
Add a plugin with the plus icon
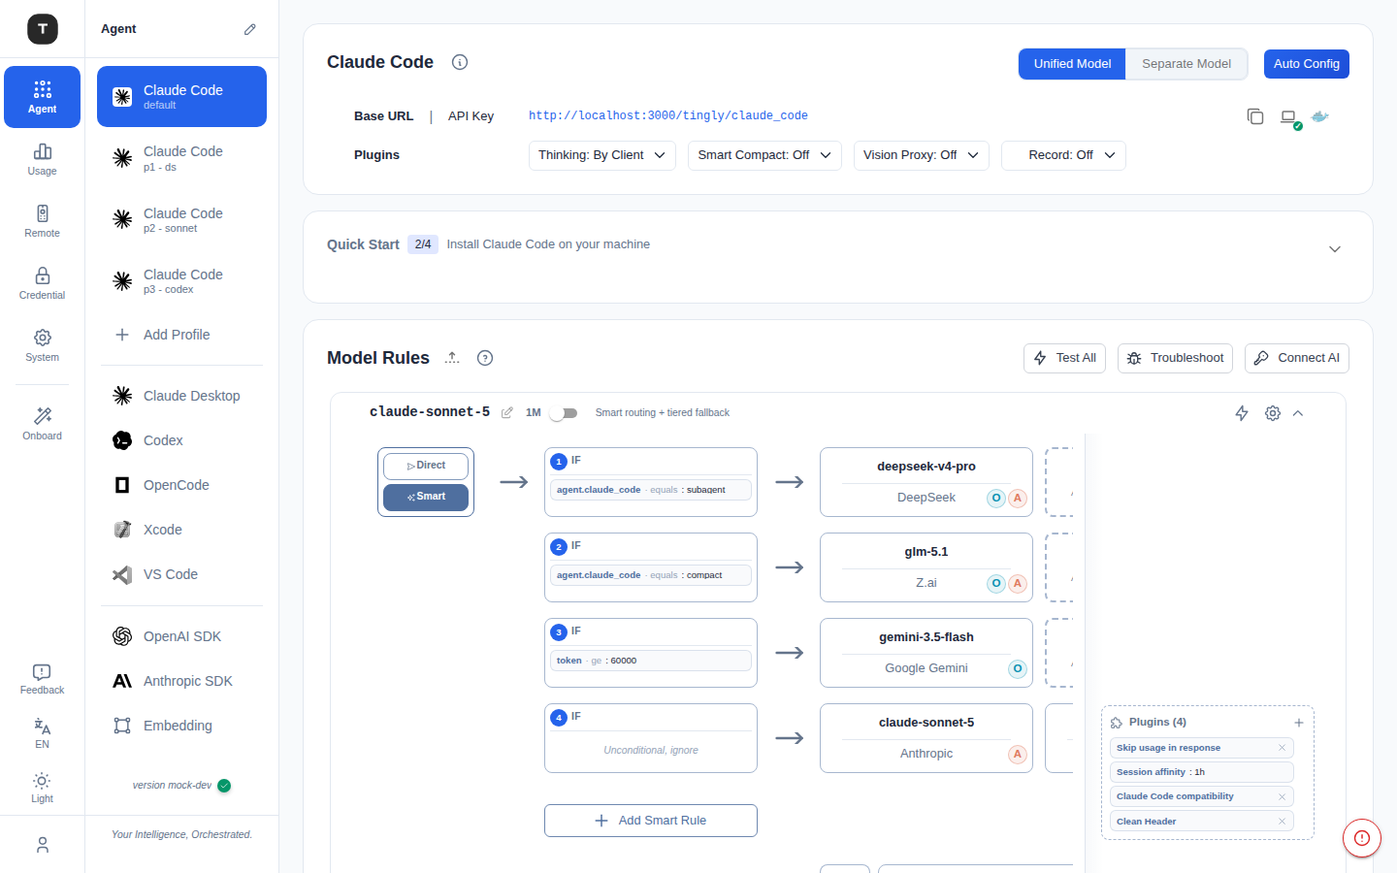coord(1299,723)
